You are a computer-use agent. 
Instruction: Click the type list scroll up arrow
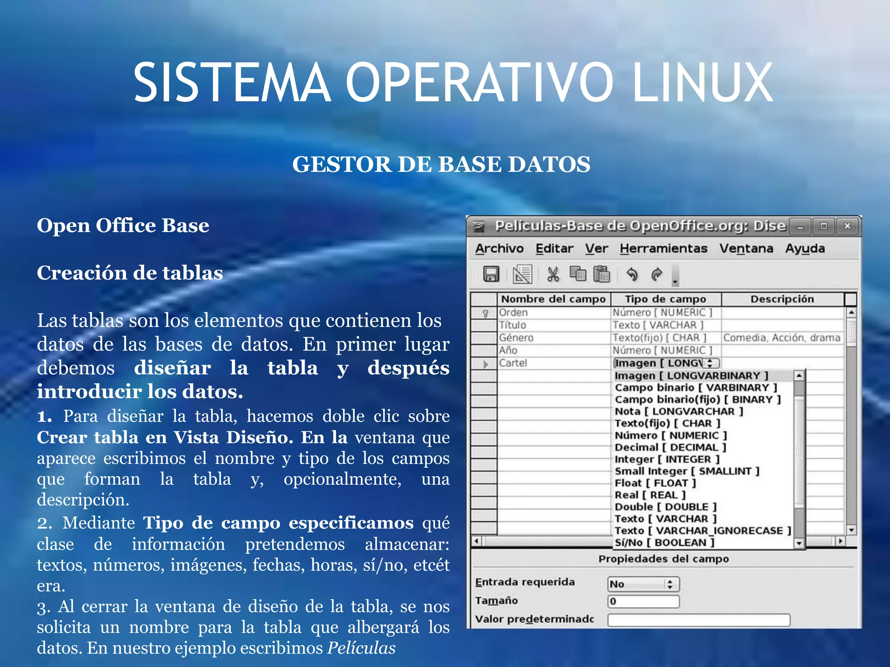799,376
